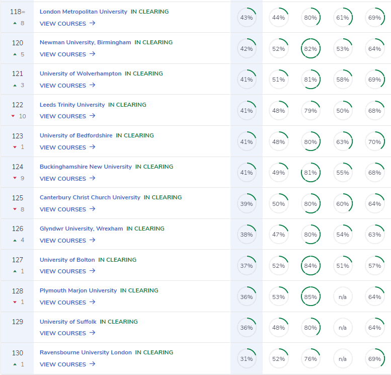Click red down arrow beside rank 122
391x375 pixels.
click(13, 116)
